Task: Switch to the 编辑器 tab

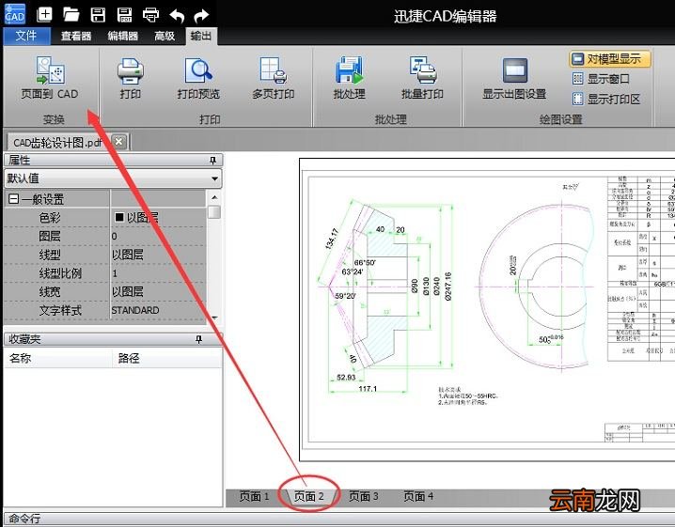Action: point(123,36)
